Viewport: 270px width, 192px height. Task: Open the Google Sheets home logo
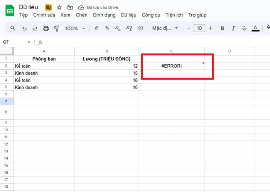coord(9,11)
